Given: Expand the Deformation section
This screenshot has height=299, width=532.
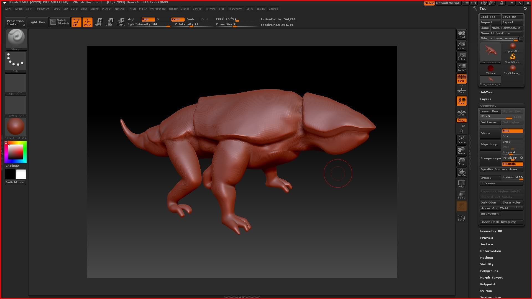Looking at the screenshot, I should (490, 251).
